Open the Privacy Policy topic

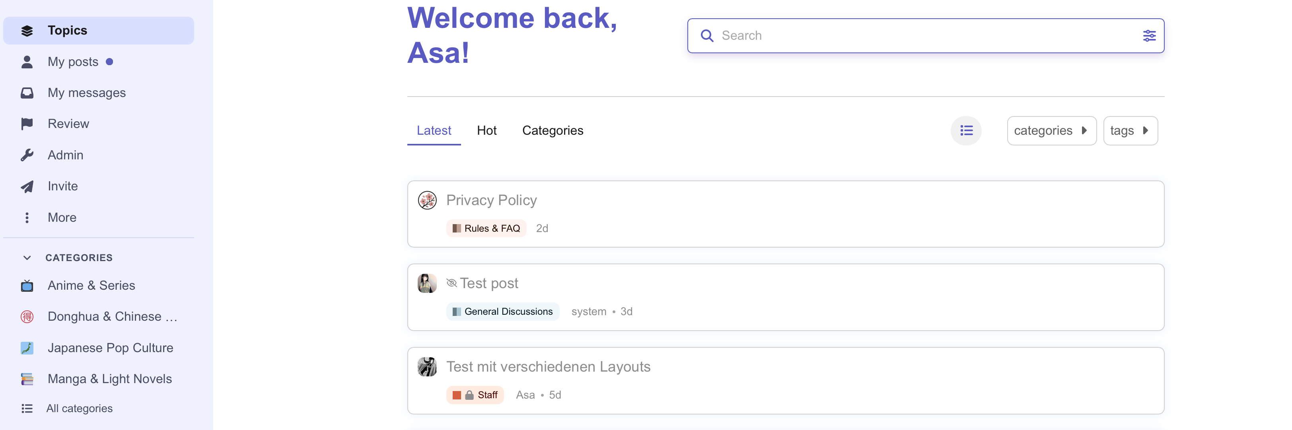pyautogui.click(x=491, y=200)
